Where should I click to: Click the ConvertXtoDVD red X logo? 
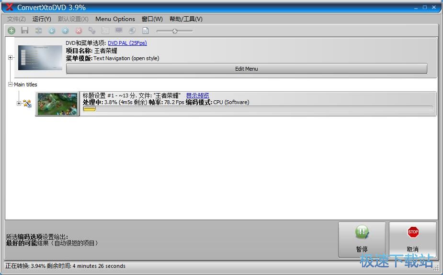click(x=10, y=7)
